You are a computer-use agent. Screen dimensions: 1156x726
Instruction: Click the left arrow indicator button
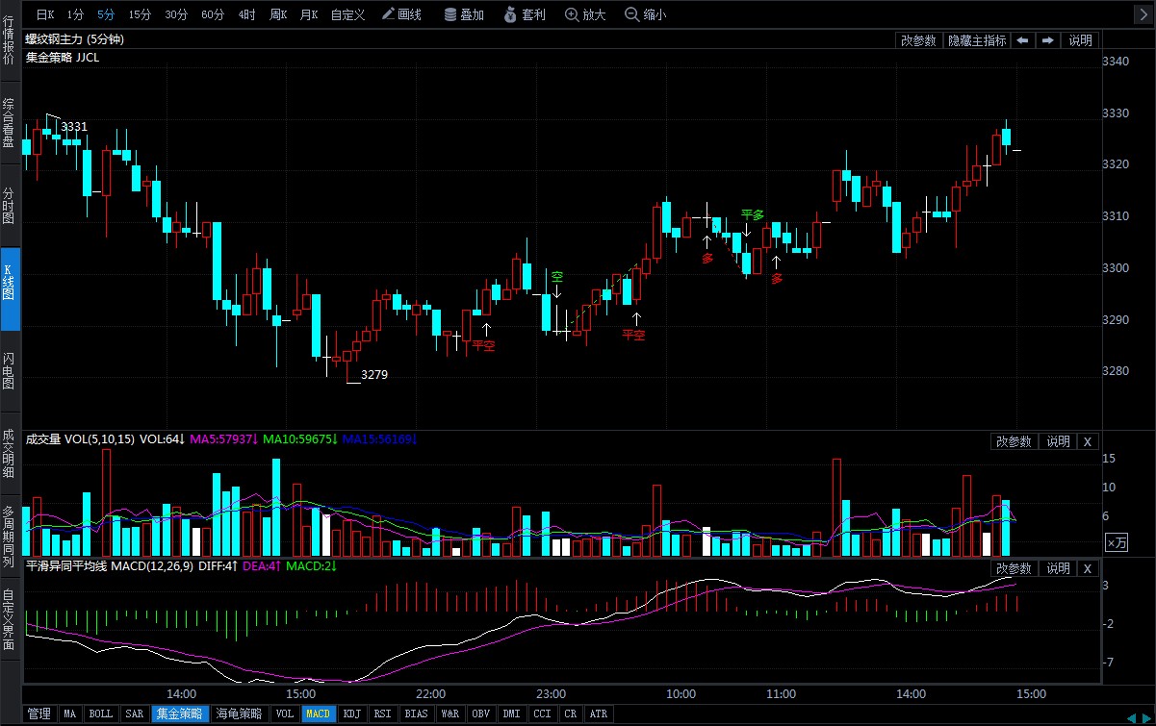1022,40
